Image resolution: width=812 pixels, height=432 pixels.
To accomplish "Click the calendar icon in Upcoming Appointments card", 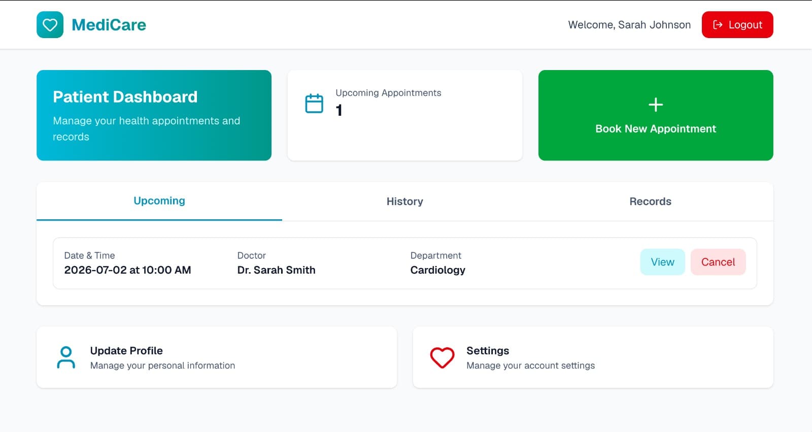I will 314,104.
